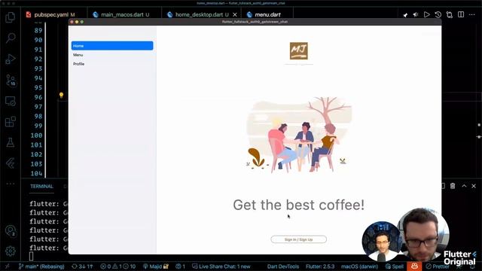Select the TERMINAL panel tab
This screenshot has width=482, height=271.
41,187
